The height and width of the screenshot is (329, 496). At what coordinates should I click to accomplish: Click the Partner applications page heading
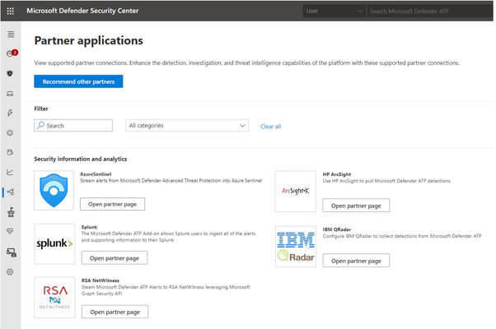point(89,40)
